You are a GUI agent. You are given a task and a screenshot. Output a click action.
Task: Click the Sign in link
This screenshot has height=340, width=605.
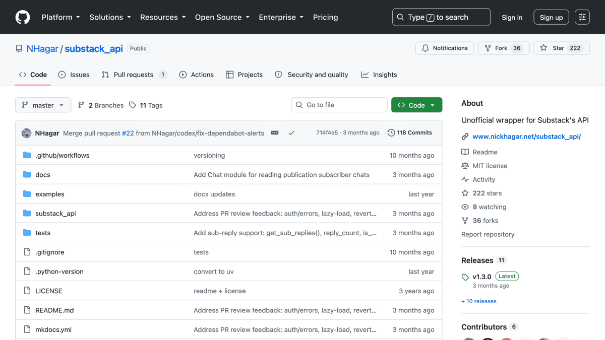pos(512,17)
